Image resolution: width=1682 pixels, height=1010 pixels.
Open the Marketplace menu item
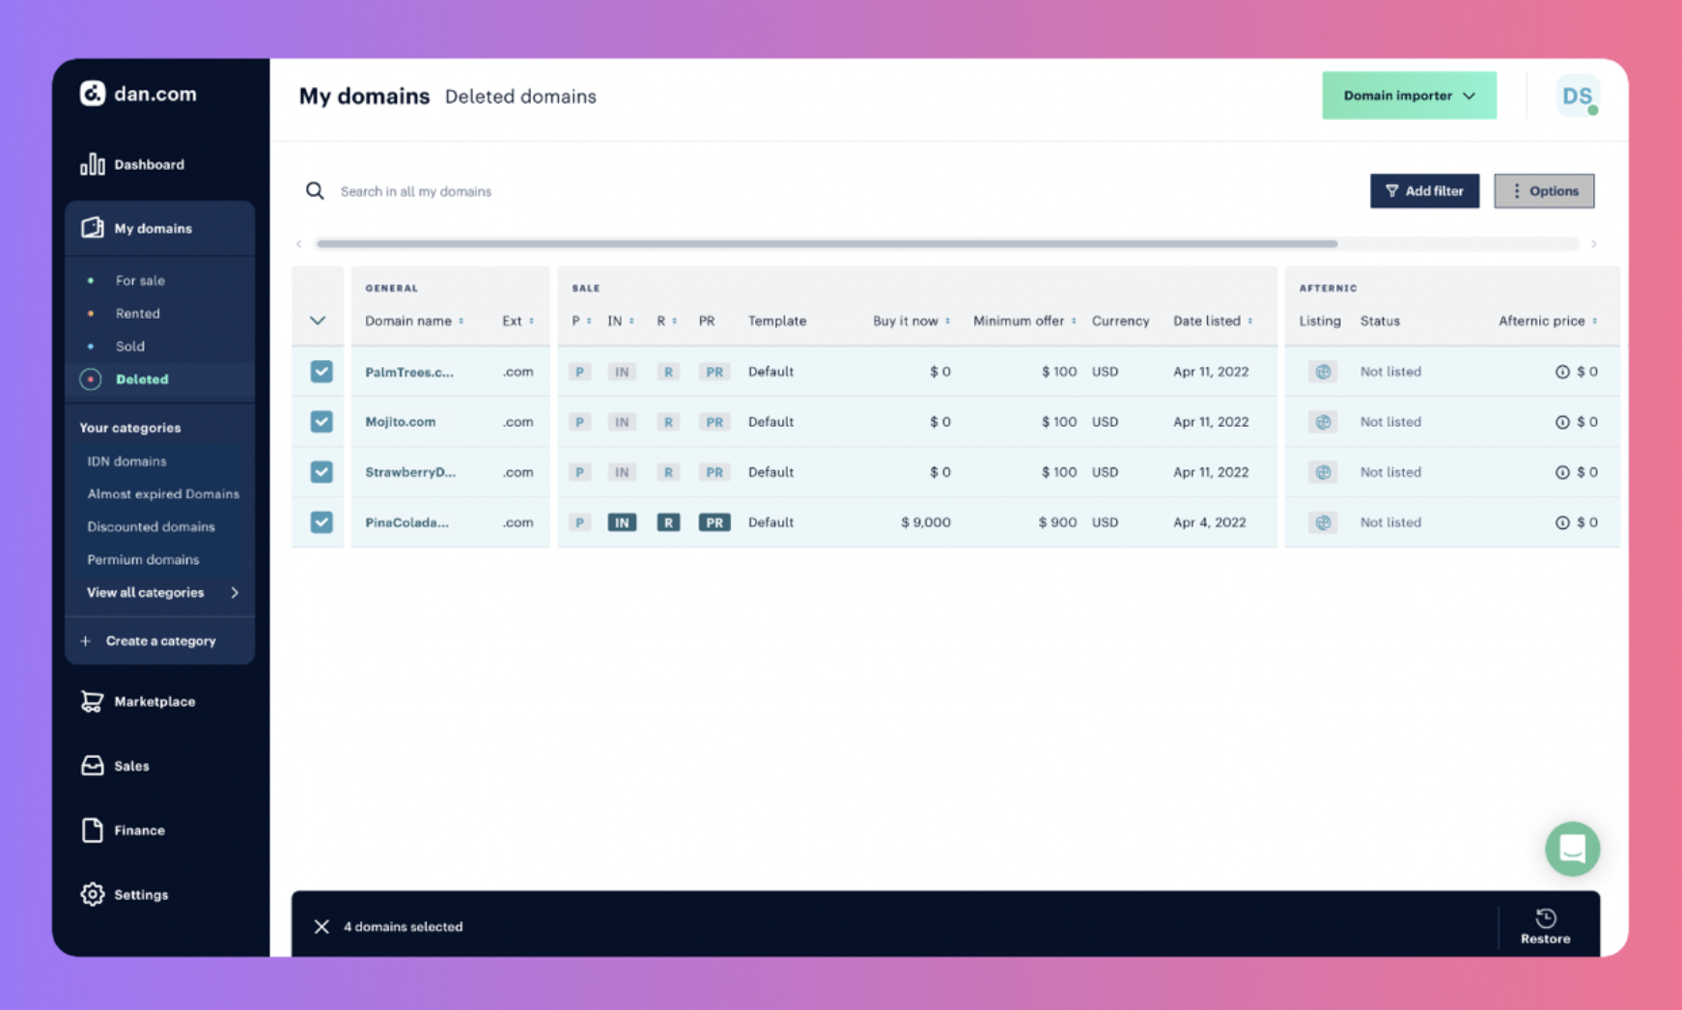coord(154,702)
